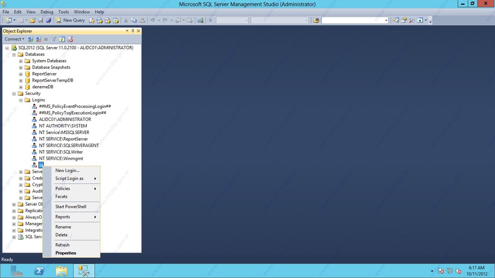Expand the denemeDB database
Viewport: 495px width, 278px height.
(21, 87)
